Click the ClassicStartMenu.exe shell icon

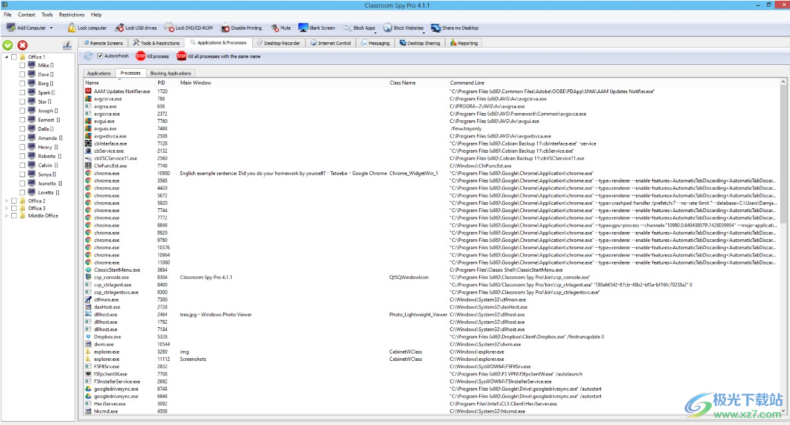pyautogui.click(x=88, y=270)
